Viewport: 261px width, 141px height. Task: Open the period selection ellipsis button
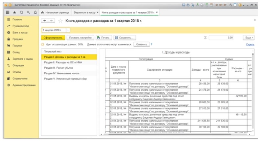68,30
